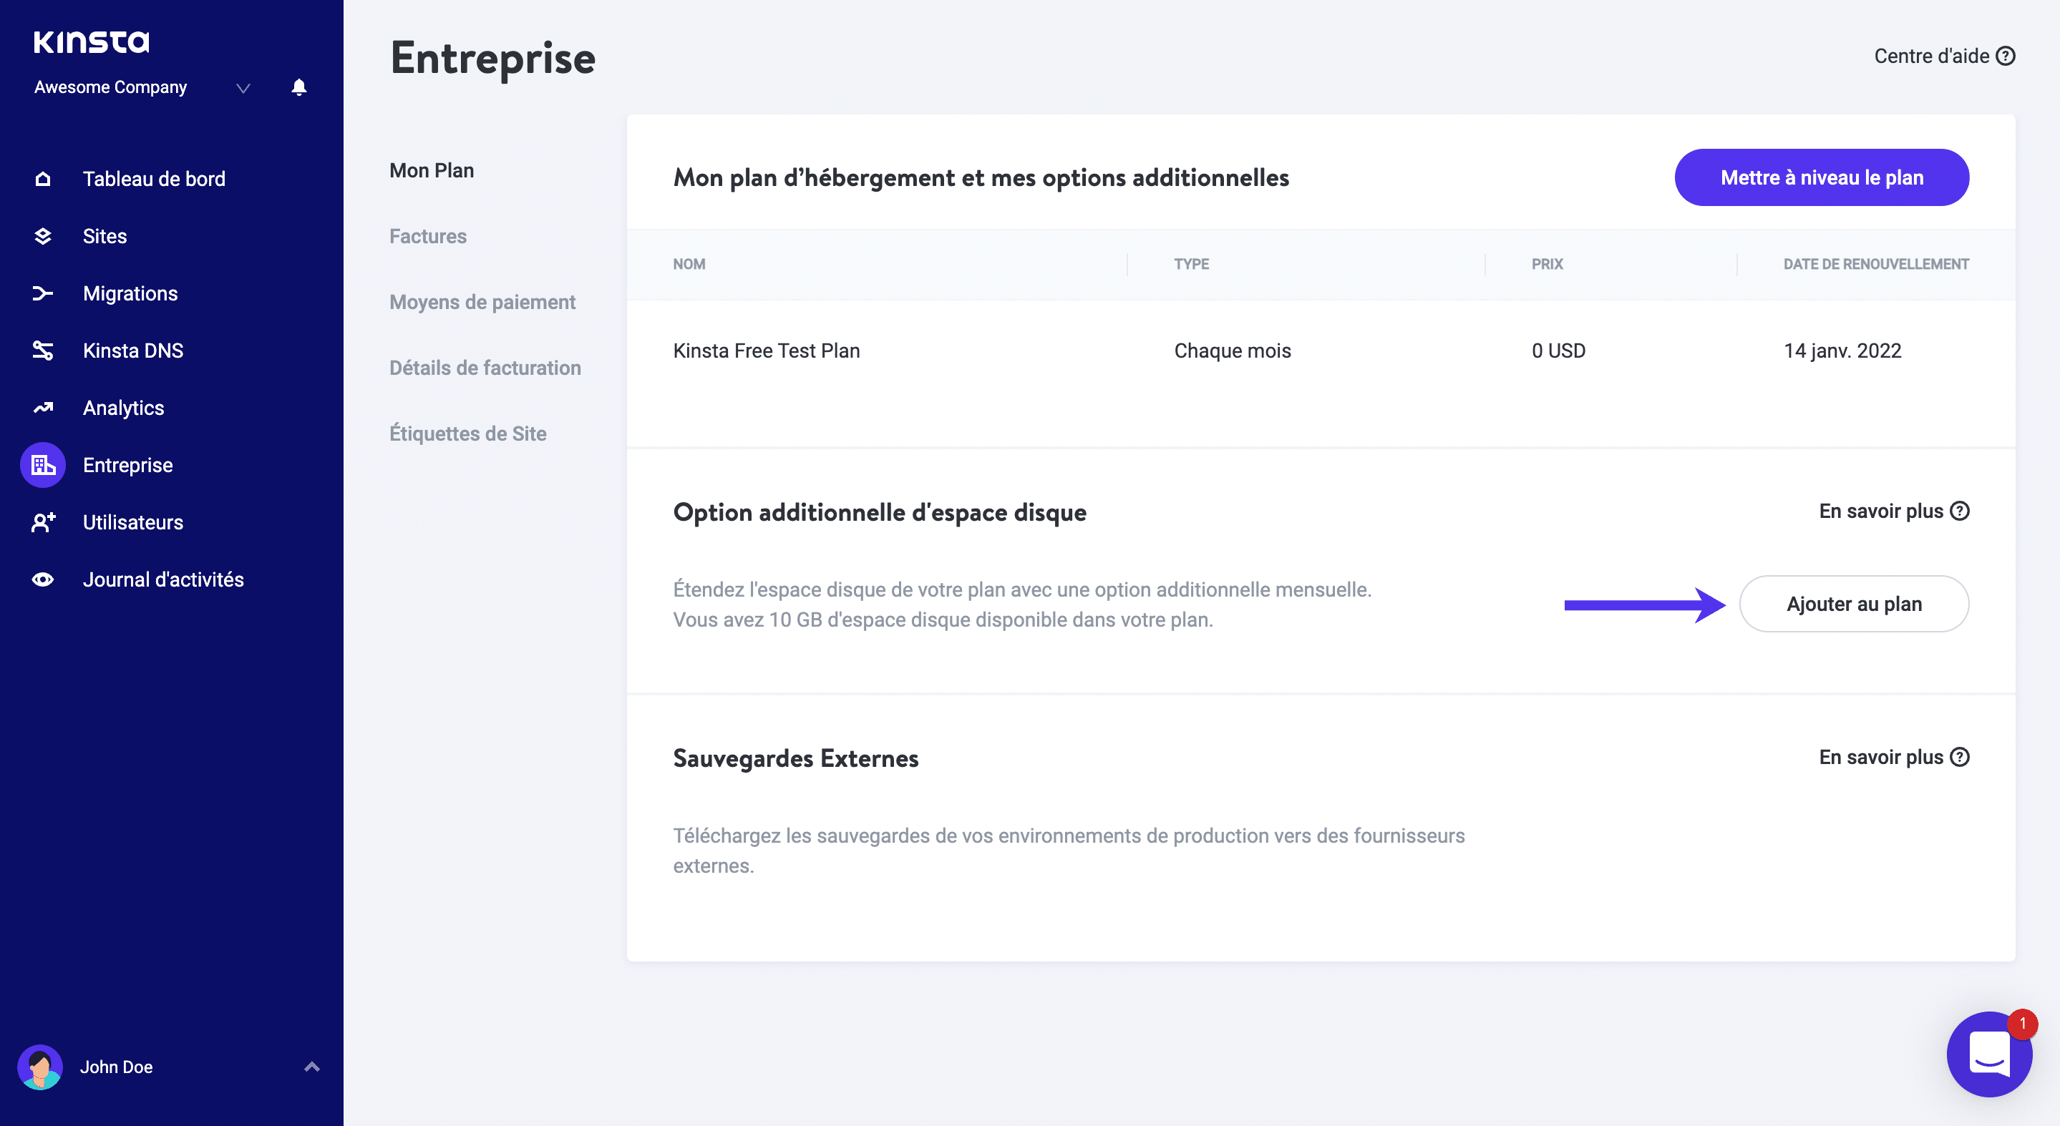Screen dimensions: 2060x1126
Task: Select the Kinsta DNS icon
Action: coord(42,350)
